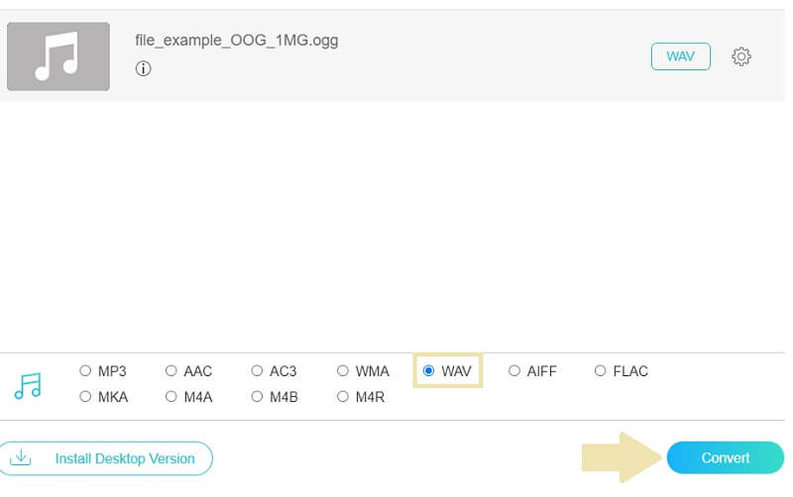The image size is (793, 497).
Task: Click the music note file thumbnail
Action: tap(58, 57)
